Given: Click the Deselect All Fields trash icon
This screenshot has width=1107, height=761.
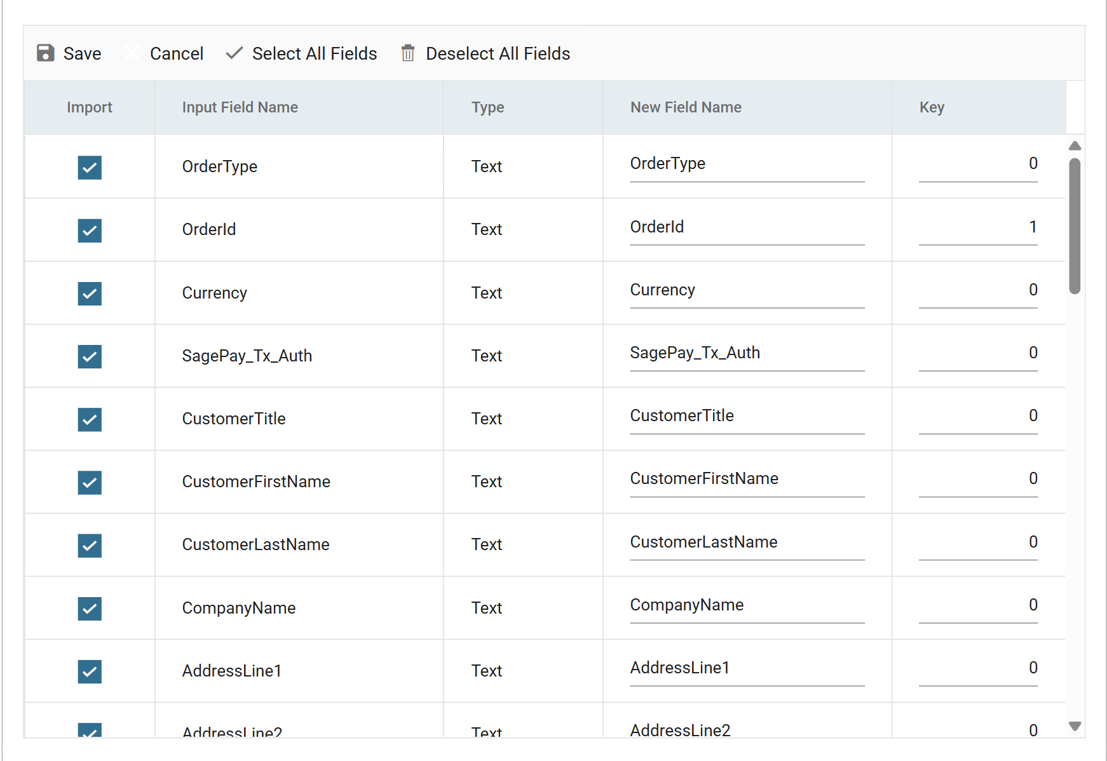Looking at the screenshot, I should [x=408, y=53].
